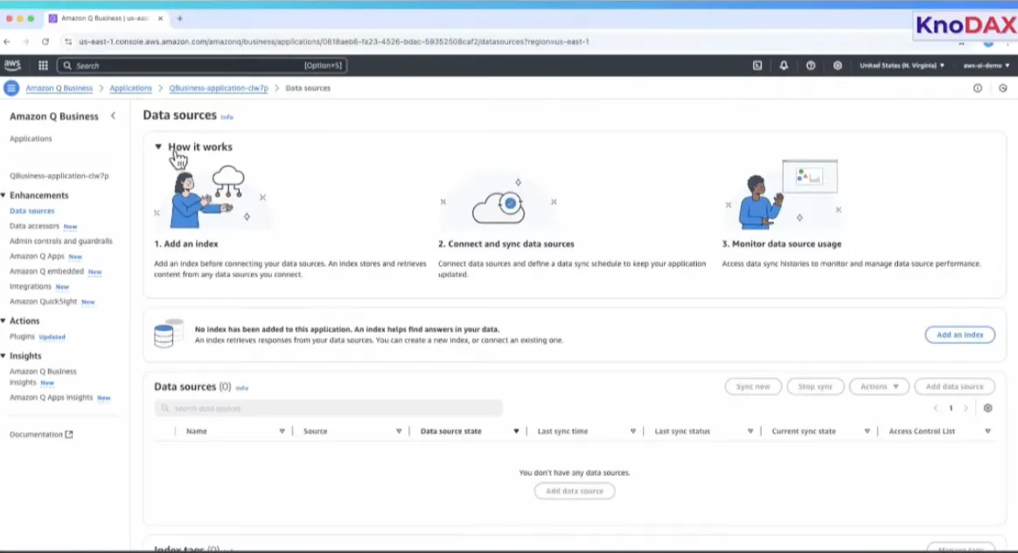The width and height of the screenshot is (1018, 553).
Task: Open QBusiness-application-clw7p in the sidebar
Action: (59, 176)
